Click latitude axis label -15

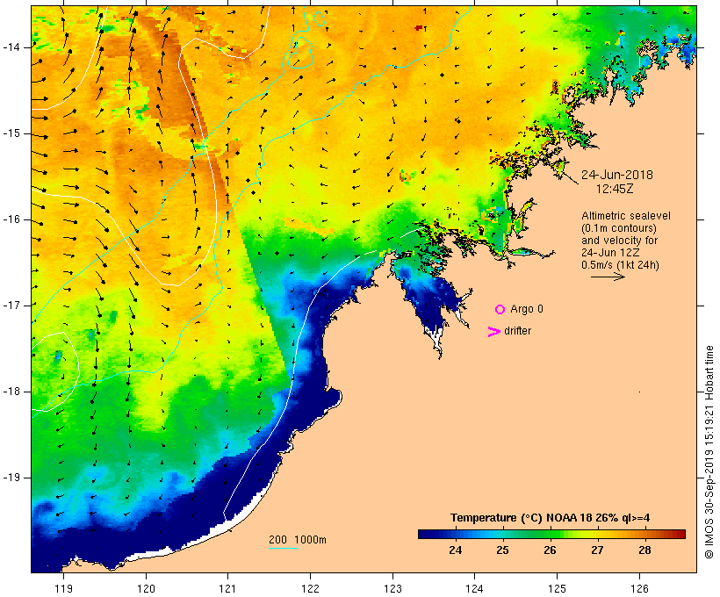(x=11, y=133)
